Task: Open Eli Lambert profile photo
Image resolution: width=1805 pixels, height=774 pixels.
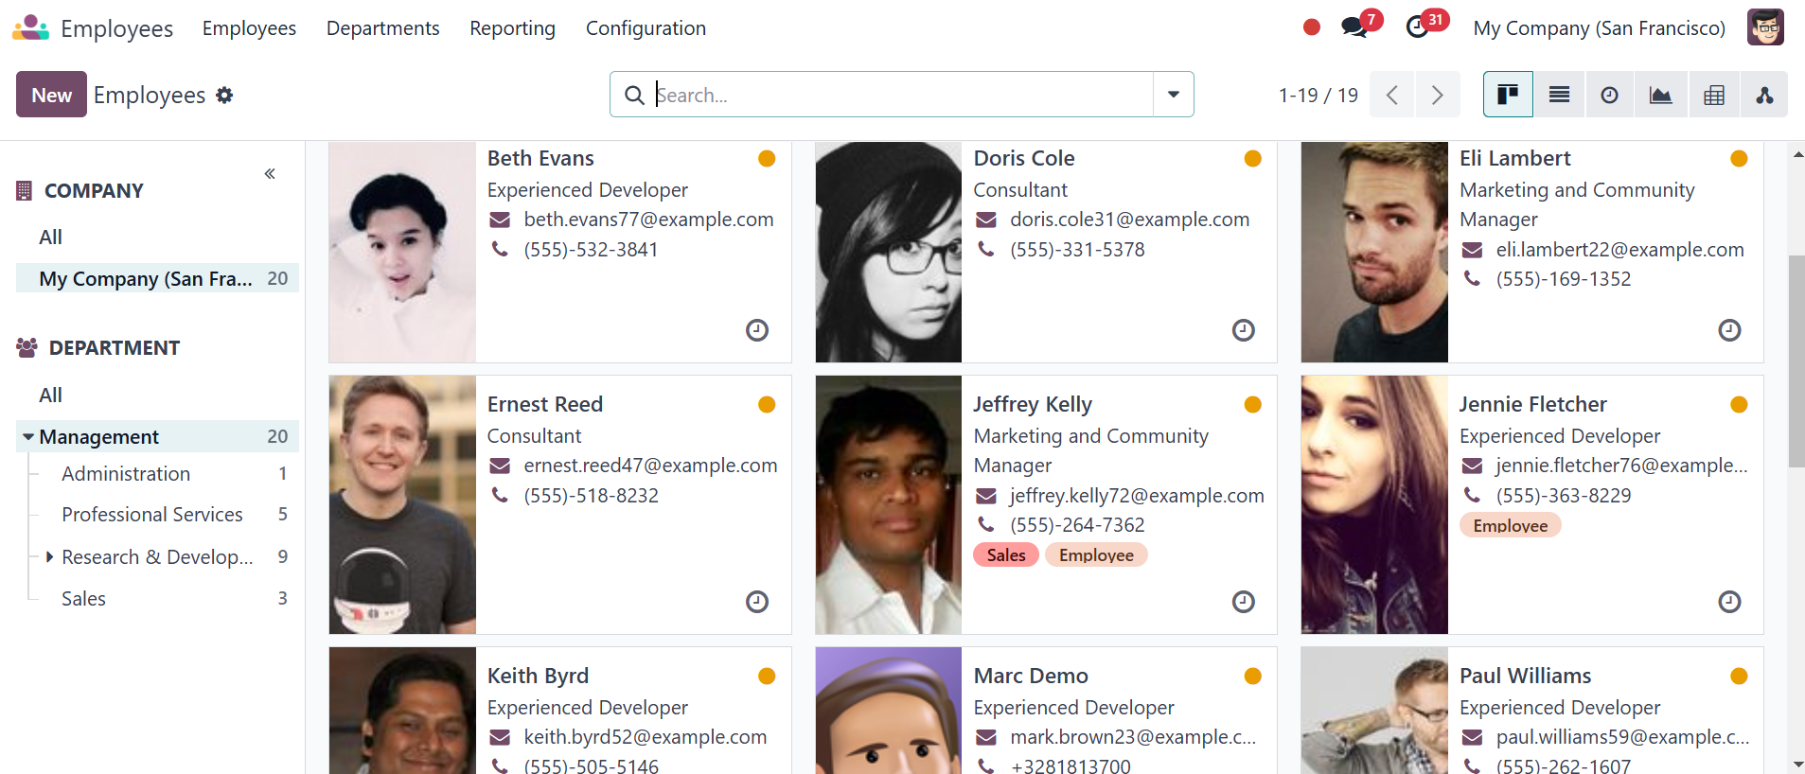Action: pos(1374,252)
